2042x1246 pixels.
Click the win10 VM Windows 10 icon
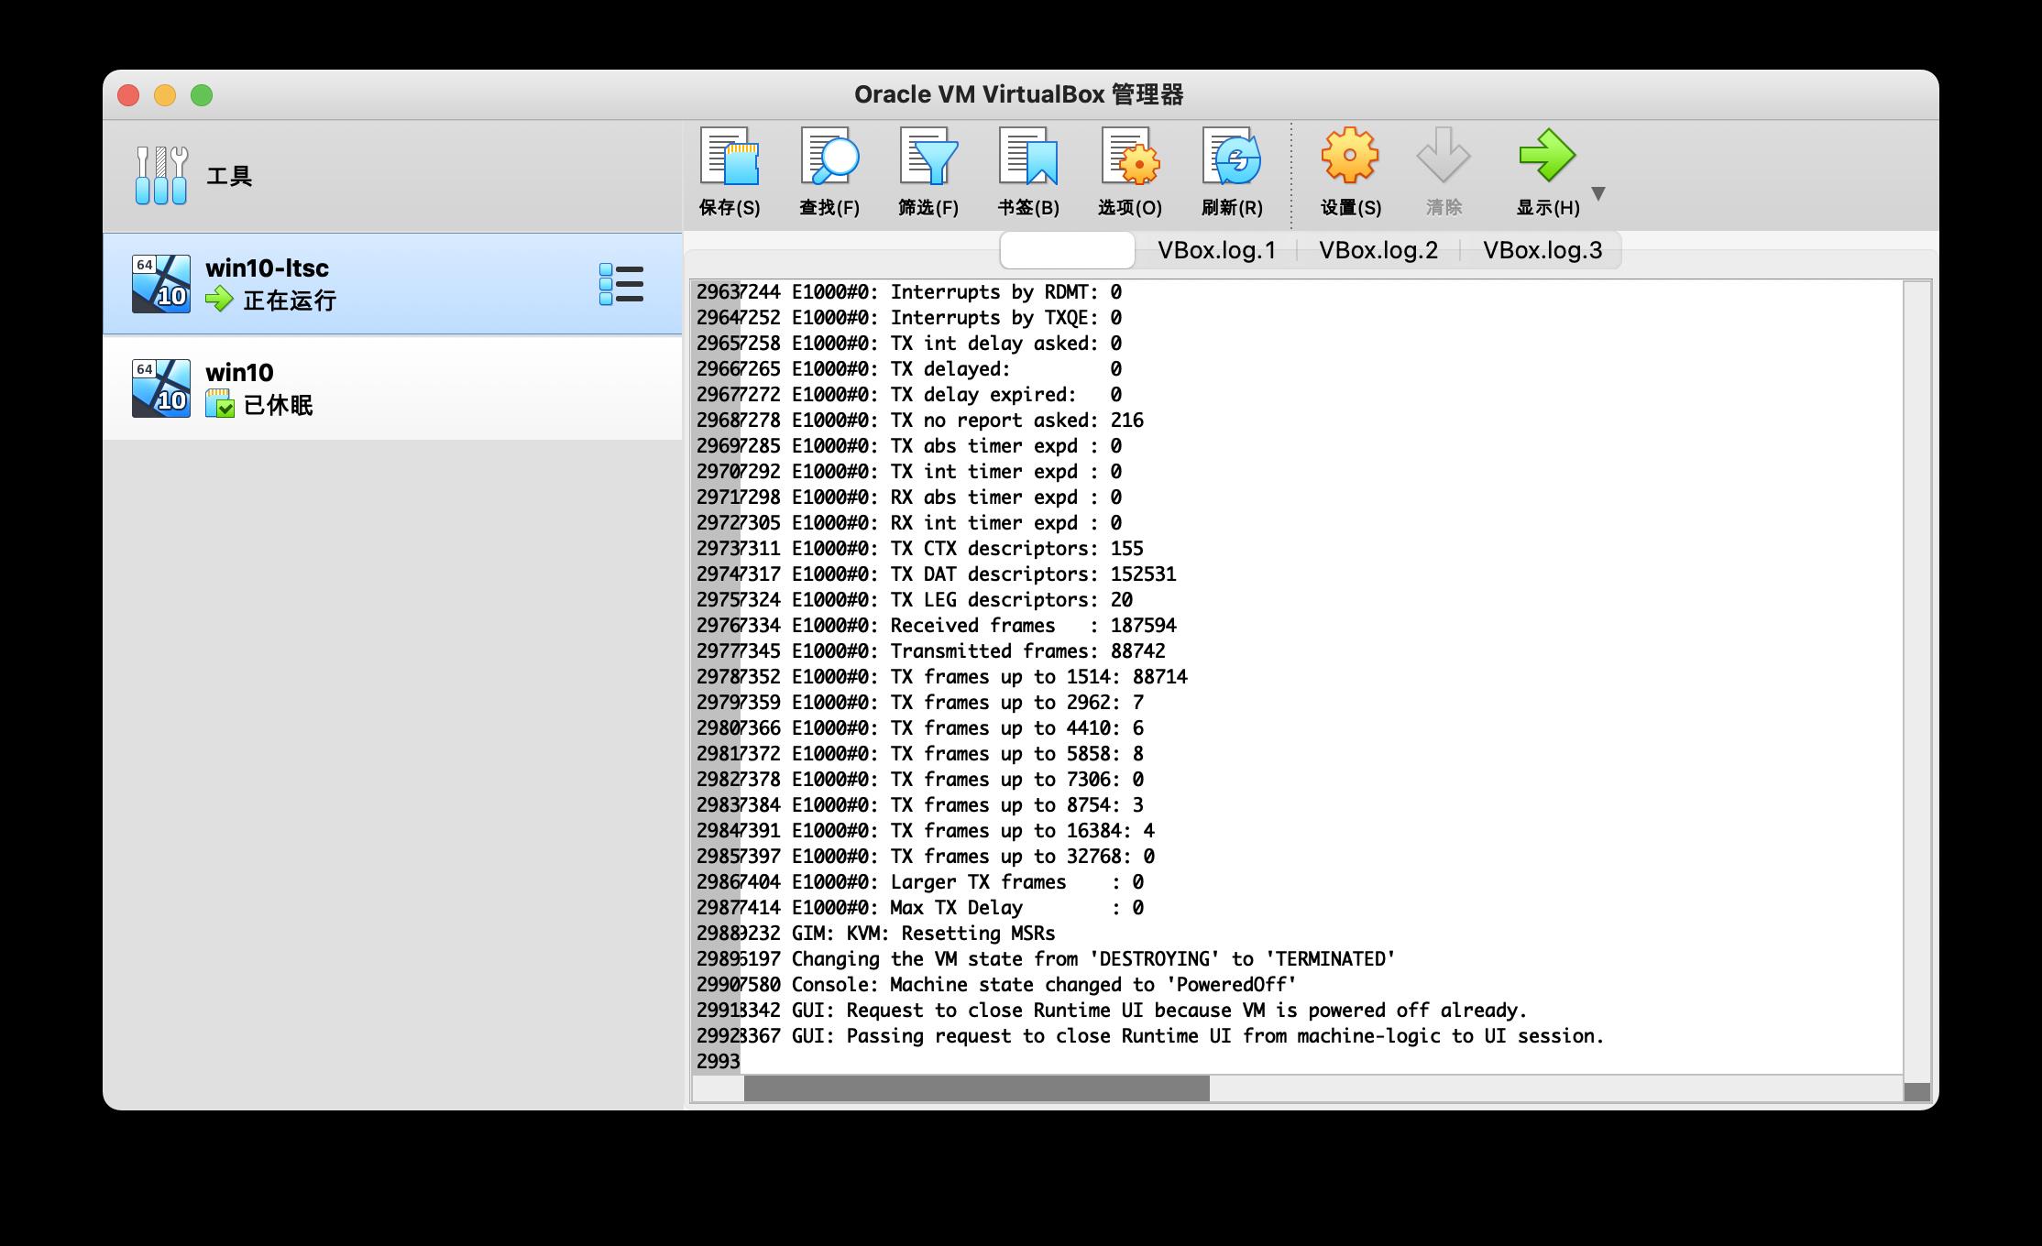pyautogui.click(x=161, y=388)
